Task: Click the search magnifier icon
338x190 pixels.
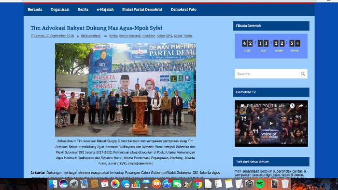Action: pyautogui.click(x=303, y=74)
